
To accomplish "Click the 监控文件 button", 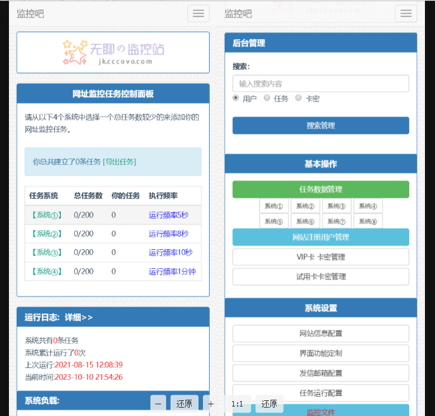I will pos(321,411).
